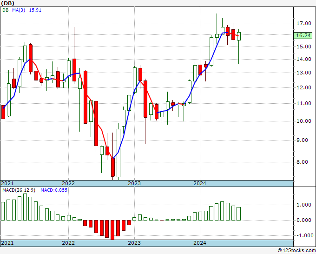Click 2023 on the MACD panel axis

click(x=134, y=243)
